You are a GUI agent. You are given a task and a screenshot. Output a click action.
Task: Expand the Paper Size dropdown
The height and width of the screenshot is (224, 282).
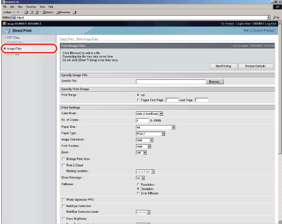156,127
